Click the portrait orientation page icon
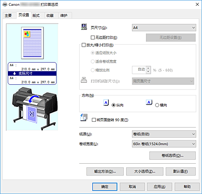Screen dimensions: 202x194 tap(106, 103)
